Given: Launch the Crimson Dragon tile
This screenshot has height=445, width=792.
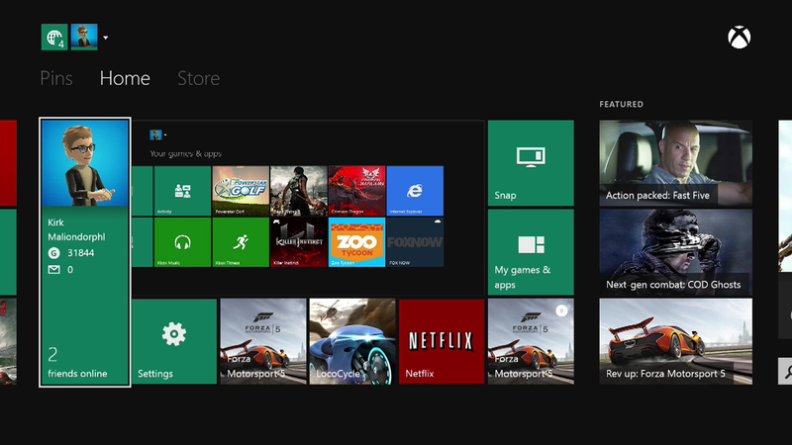Looking at the screenshot, I should click(x=356, y=191).
